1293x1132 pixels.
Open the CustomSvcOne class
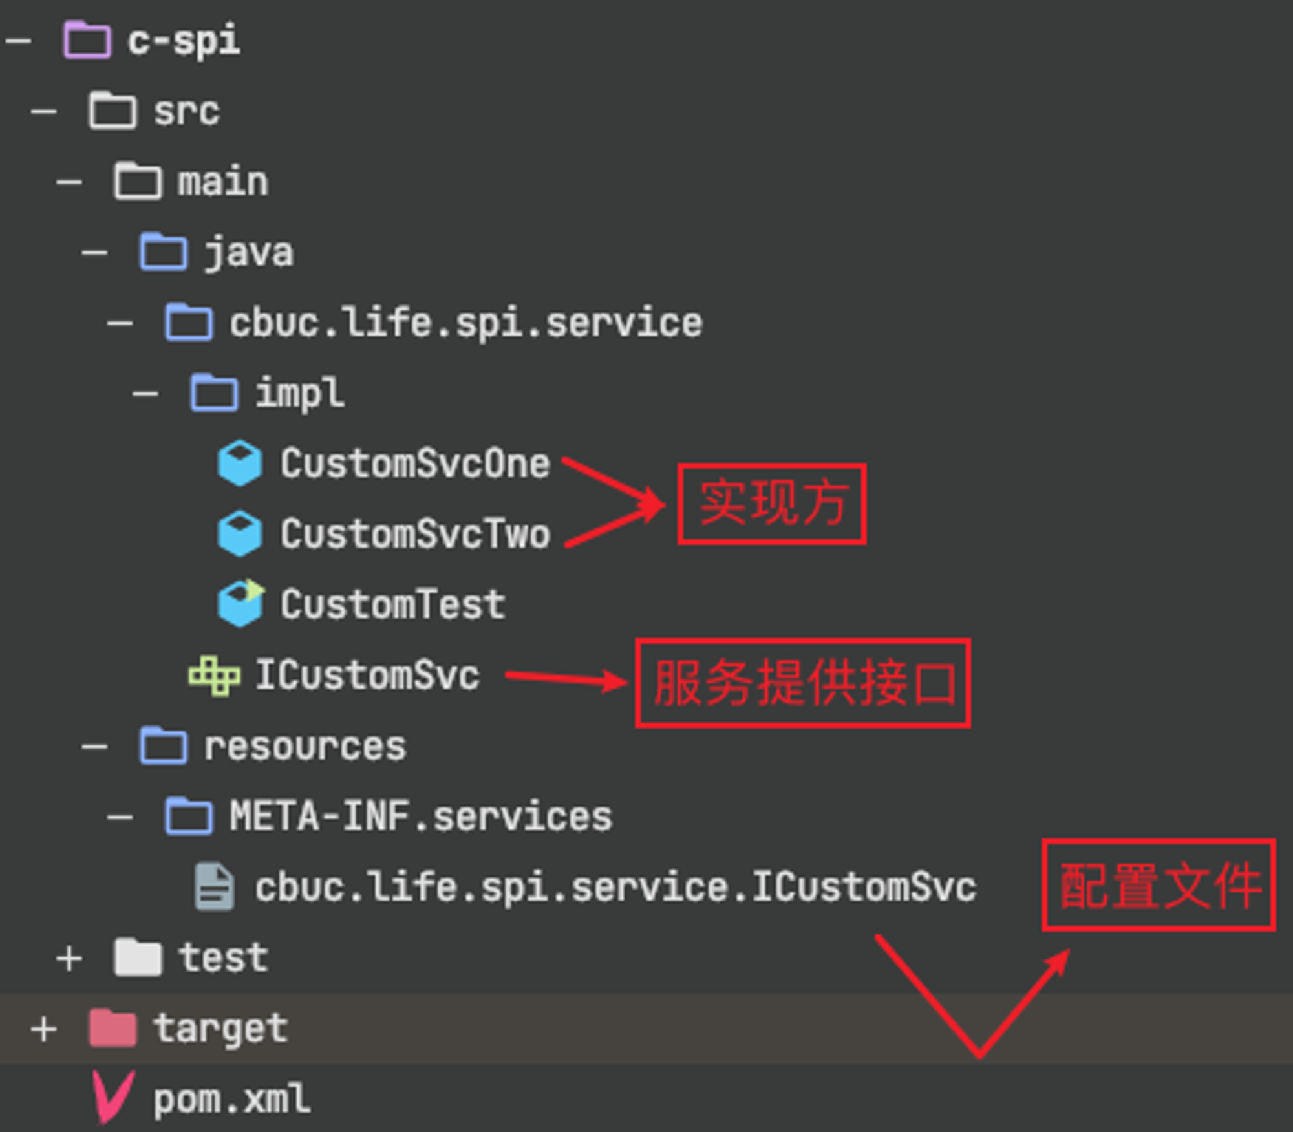(x=415, y=464)
